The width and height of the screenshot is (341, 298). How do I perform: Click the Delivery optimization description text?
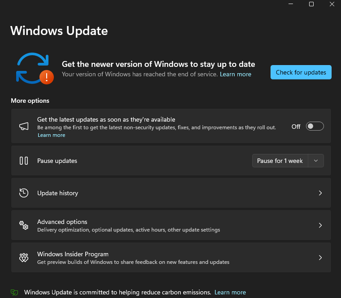128,230
